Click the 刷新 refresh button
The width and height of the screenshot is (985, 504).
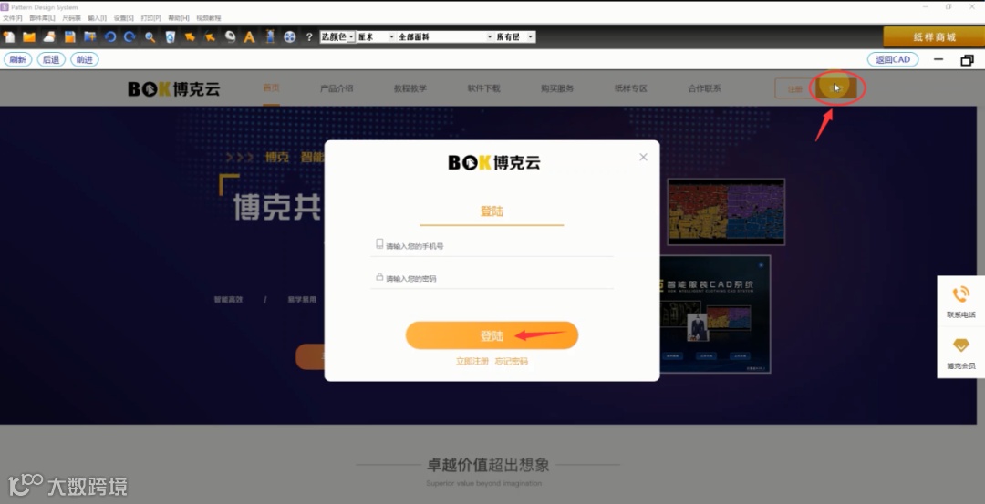pos(17,59)
